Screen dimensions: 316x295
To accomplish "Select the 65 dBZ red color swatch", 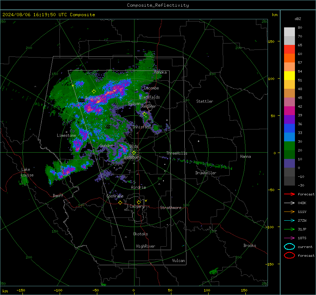I will tap(289, 49).
